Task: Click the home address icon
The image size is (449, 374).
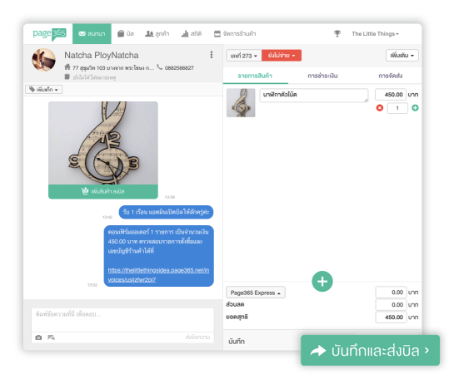Action: [67, 67]
